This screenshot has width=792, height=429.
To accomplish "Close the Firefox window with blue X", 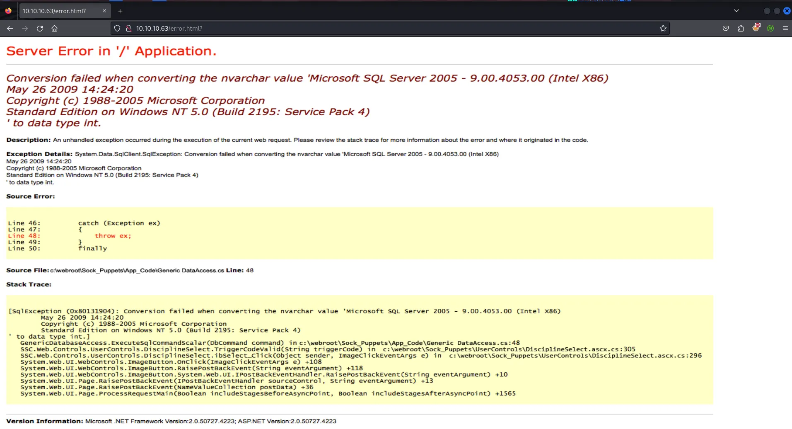I will click(x=787, y=11).
